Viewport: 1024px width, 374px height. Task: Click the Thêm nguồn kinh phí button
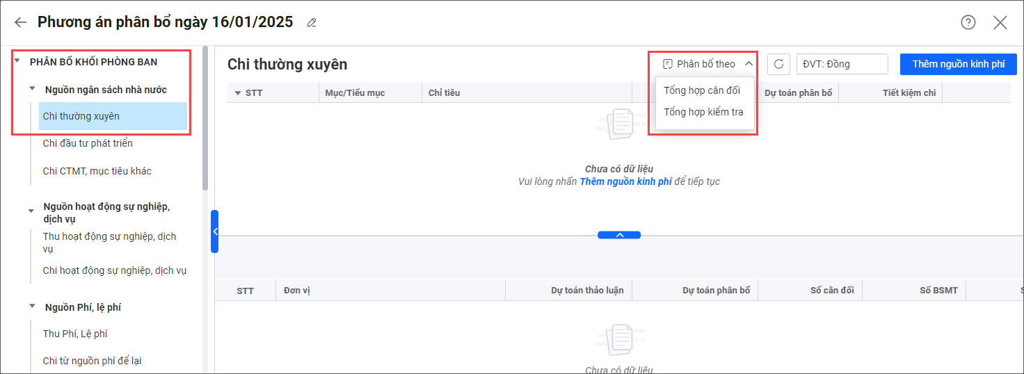coord(958,64)
